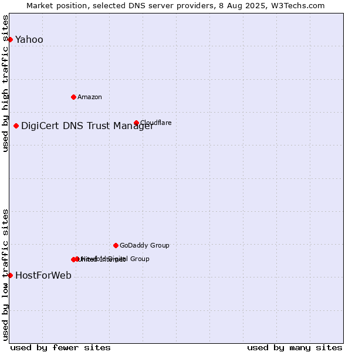Click the GoDaddy Group label
352x352 pixels.
(144, 245)
